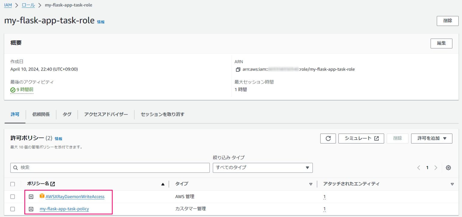The height and width of the screenshot is (217, 462).
Task: Click the green checkmark next to 9 時間前
Action: click(x=12, y=89)
